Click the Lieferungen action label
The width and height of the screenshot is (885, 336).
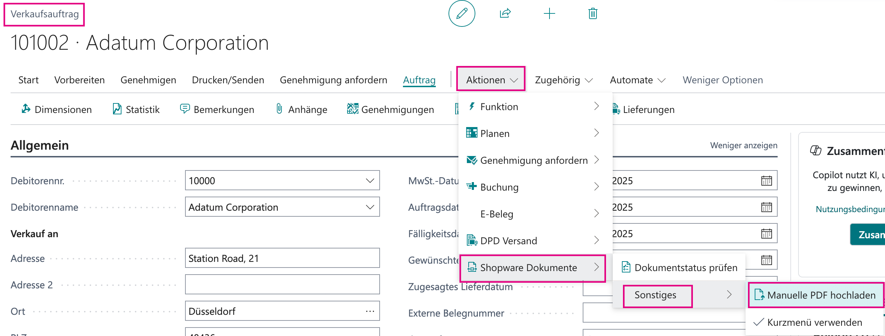(649, 109)
